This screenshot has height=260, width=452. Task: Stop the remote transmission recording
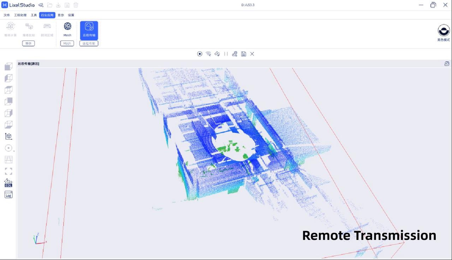click(200, 54)
